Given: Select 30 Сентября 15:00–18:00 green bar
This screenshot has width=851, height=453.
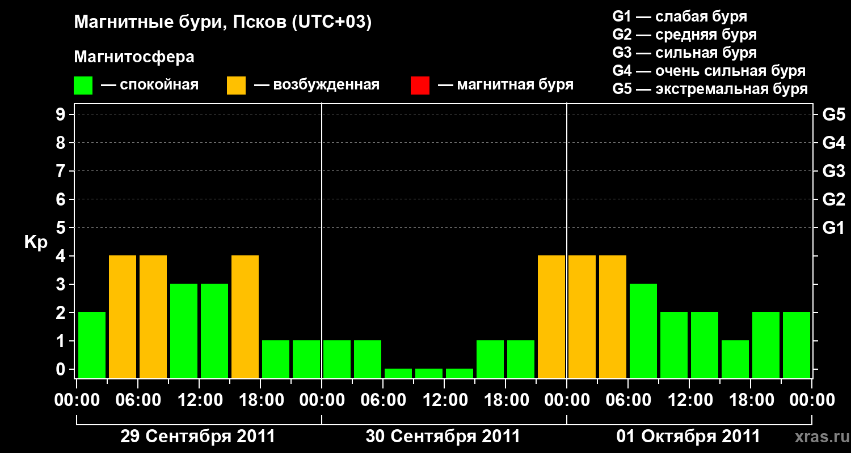Looking at the screenshot, I should coord(490,359).
